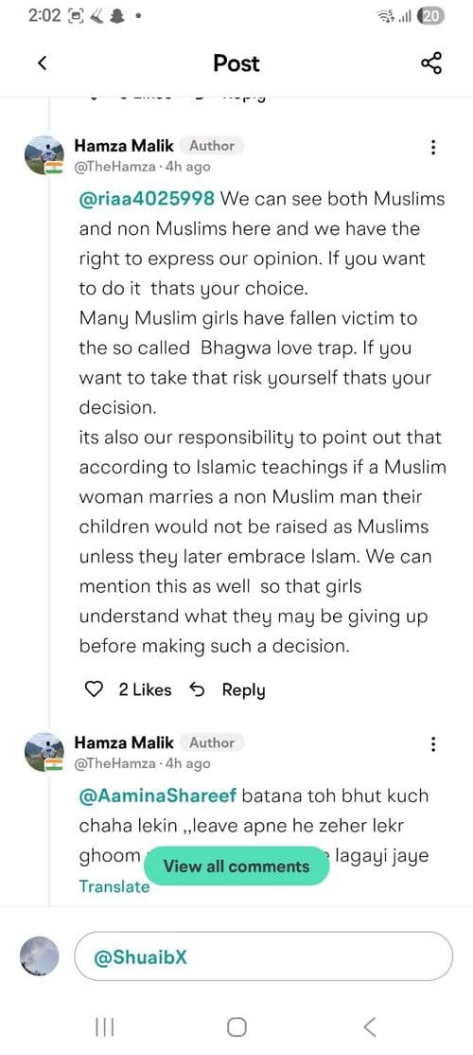Open the @riaa4025998 mention

(x=147, y=199)
